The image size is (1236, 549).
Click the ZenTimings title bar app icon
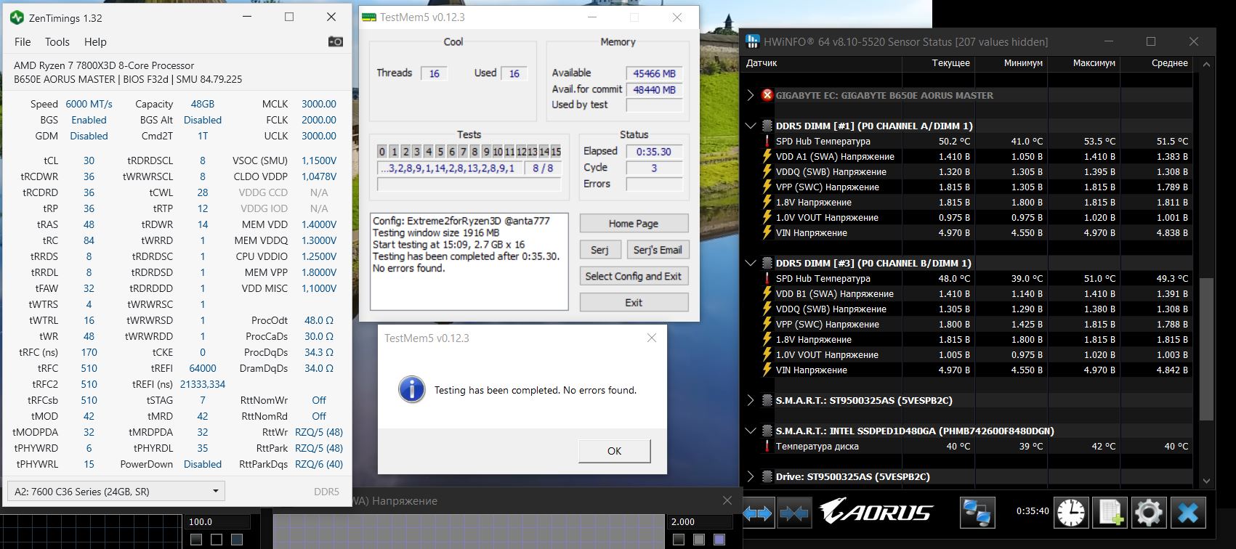click(16, 17)
